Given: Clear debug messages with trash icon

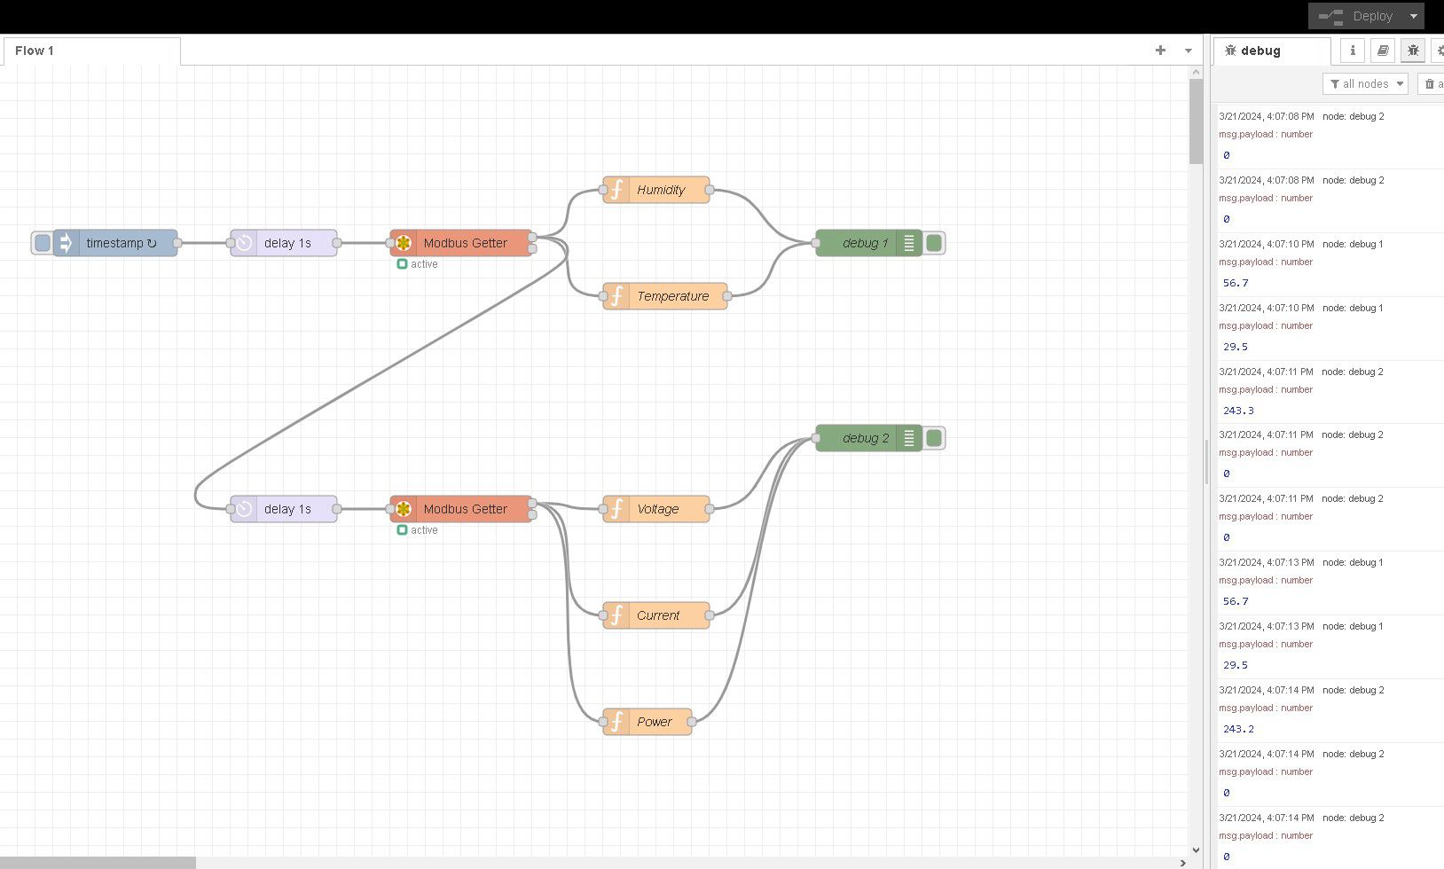Looking at the screenshot, I should (x=1430, y=84).
